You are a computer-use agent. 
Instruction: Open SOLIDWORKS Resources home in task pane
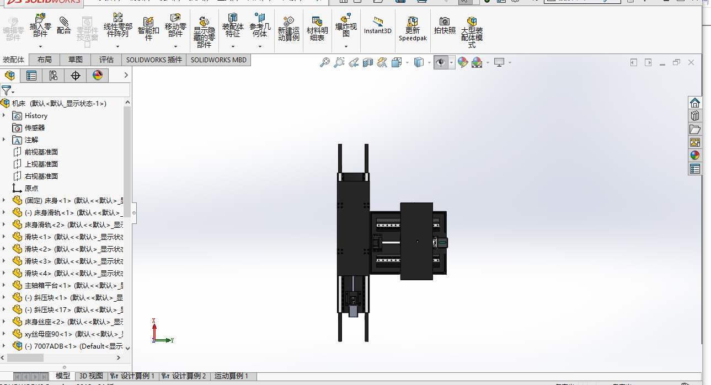point(694,103)
